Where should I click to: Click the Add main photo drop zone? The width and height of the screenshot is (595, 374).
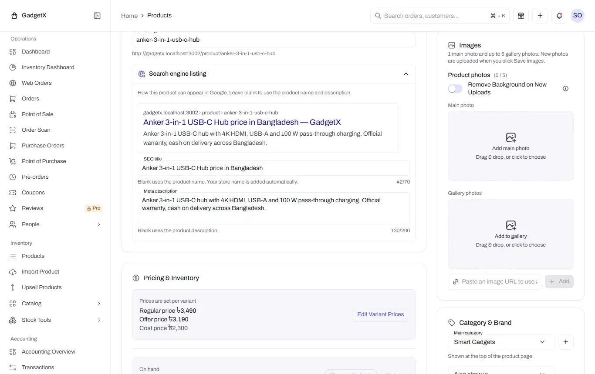[510, 146]
